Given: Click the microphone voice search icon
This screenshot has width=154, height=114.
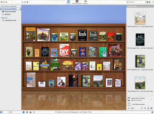Looking at the screenshot, I should tap(149, 2).
